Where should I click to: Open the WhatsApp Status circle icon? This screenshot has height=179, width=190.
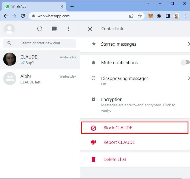40,29
